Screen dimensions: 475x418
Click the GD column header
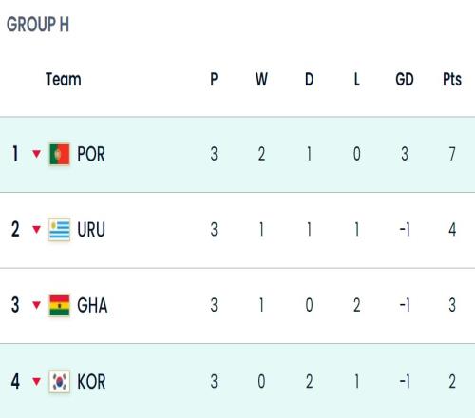pos(405,79)
